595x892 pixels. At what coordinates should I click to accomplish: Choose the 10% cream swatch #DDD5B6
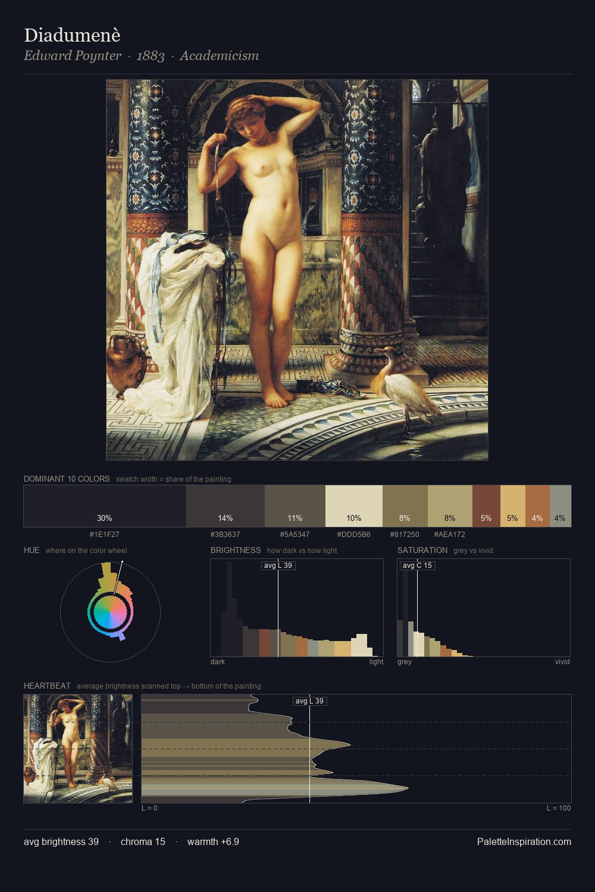(354, 506)
